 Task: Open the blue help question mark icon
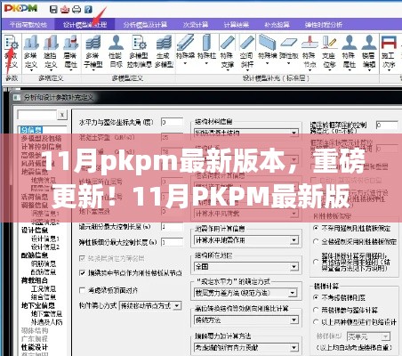pos(88,9)
